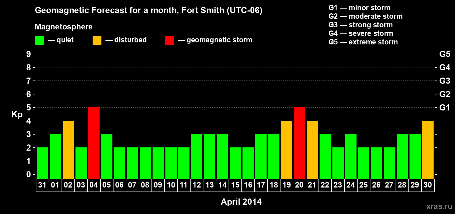Image resolution: width=455 pixels, height=214 pixels.
Task: Click the Kp axis value '0'
Action: pyautogui.click(x=29, y=174)
